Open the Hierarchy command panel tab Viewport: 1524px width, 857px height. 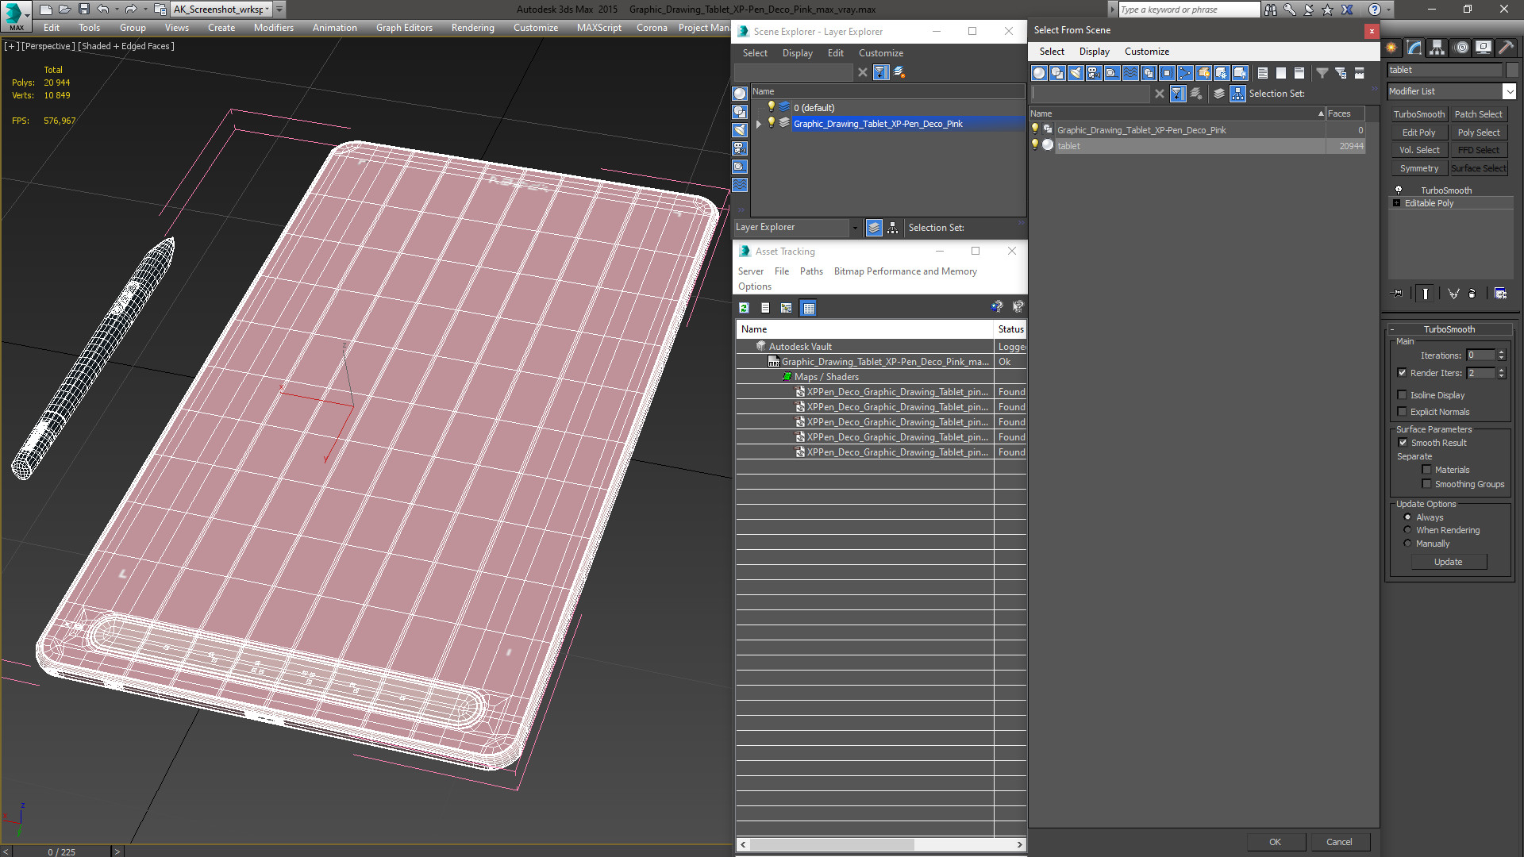[x=1437, y=48]
